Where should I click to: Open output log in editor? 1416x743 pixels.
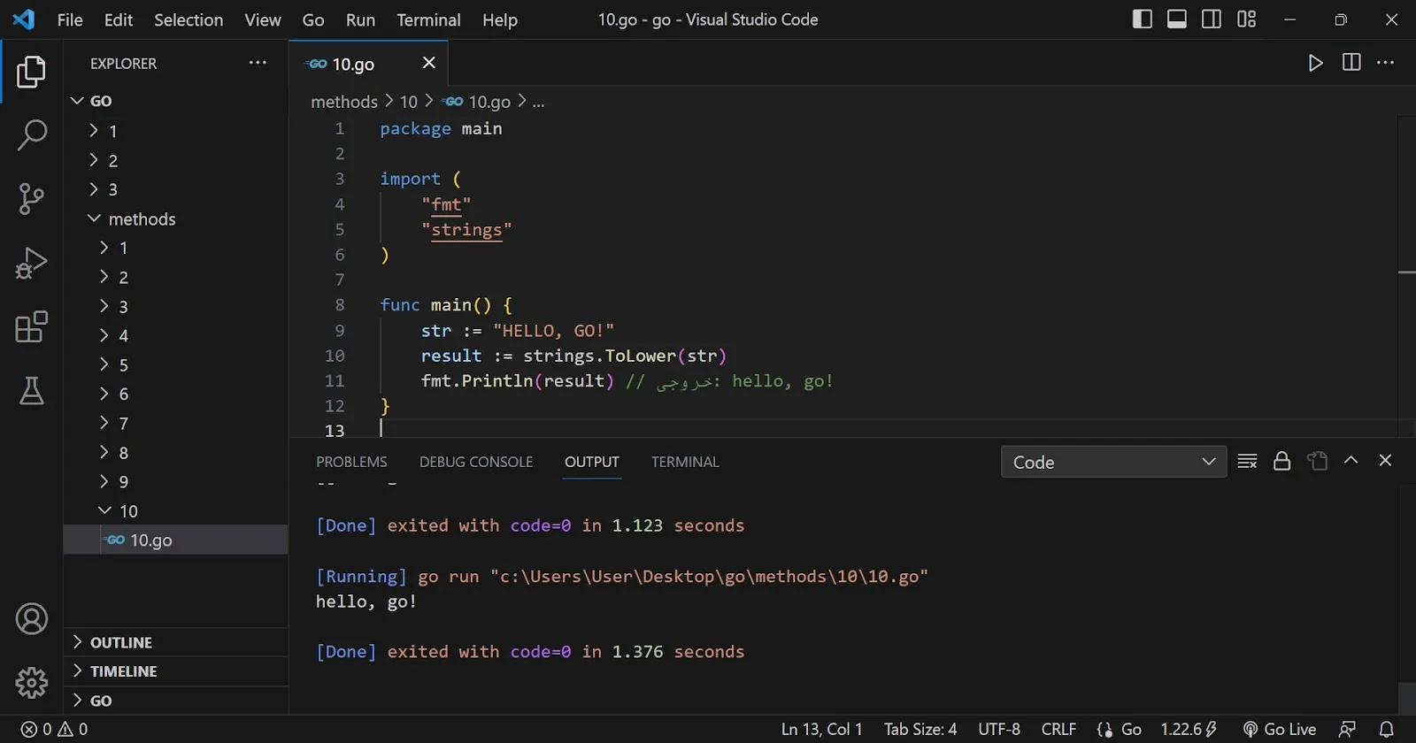coord(1317,461)
